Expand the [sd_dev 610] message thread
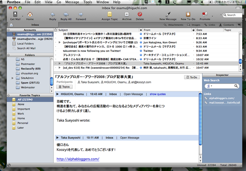Viewport: 246px width, 171px height. [60, 67]
